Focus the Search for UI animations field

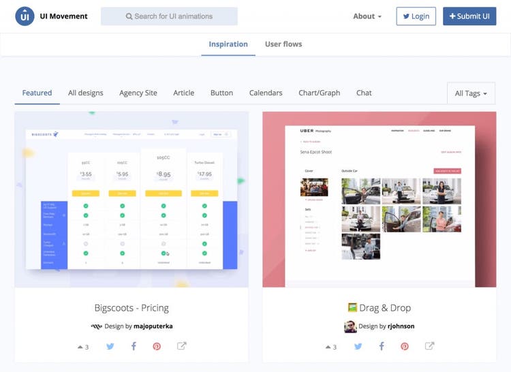tap(169, 16)
